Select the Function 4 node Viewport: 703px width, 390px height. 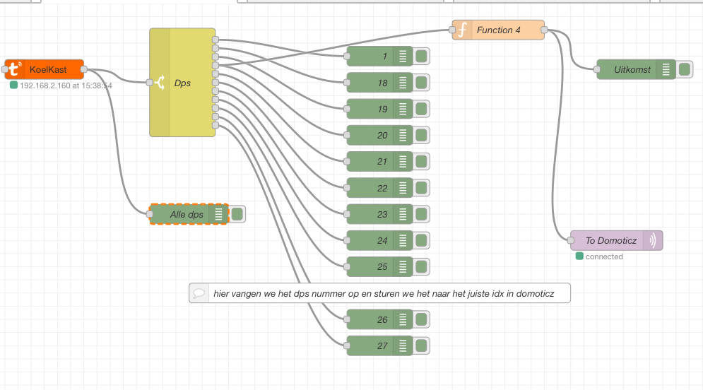coord(503,30)
